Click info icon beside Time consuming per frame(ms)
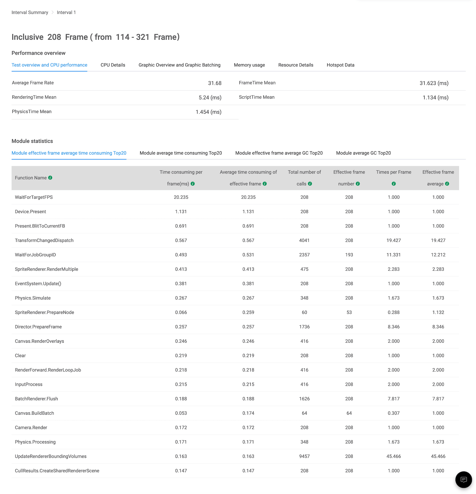 click(193, 184)
